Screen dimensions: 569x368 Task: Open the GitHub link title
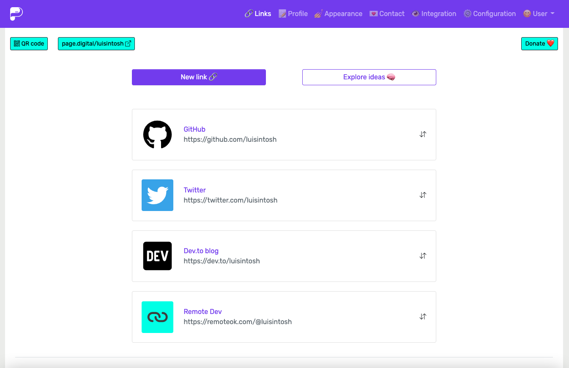(x=194, y=129)
